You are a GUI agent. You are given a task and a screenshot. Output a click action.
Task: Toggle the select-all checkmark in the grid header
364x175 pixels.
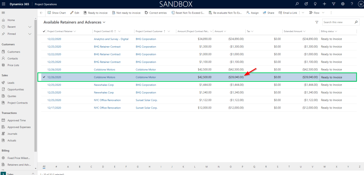pos(44,31)
